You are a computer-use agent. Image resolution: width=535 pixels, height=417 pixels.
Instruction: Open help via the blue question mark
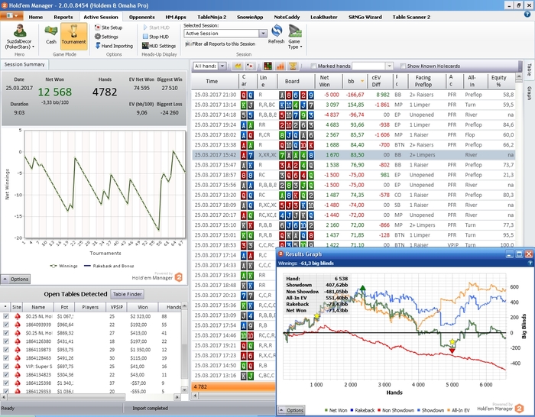coord(527,15)
